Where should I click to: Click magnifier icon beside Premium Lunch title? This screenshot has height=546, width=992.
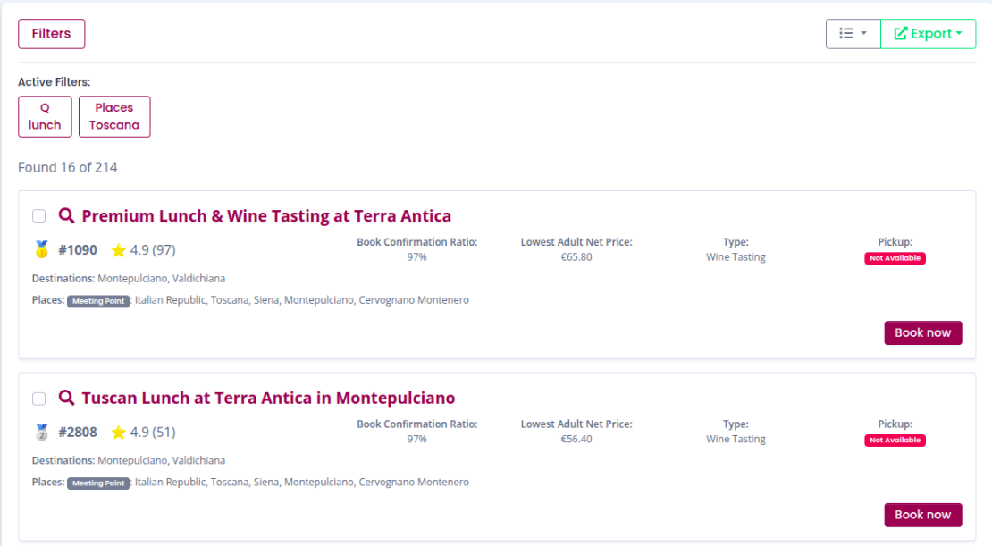tap(66, 216)
